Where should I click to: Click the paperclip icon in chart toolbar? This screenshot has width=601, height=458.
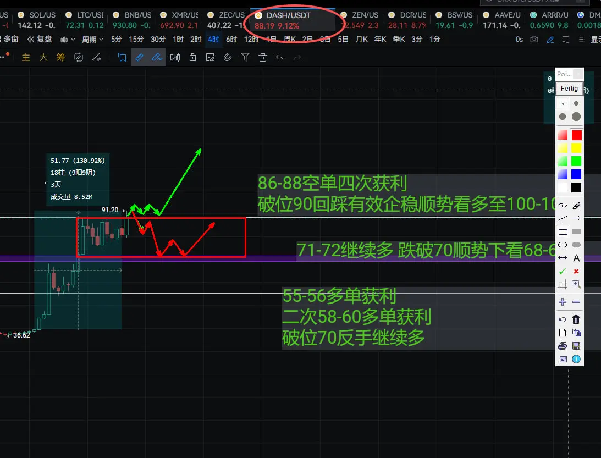[x=228, y=58]
